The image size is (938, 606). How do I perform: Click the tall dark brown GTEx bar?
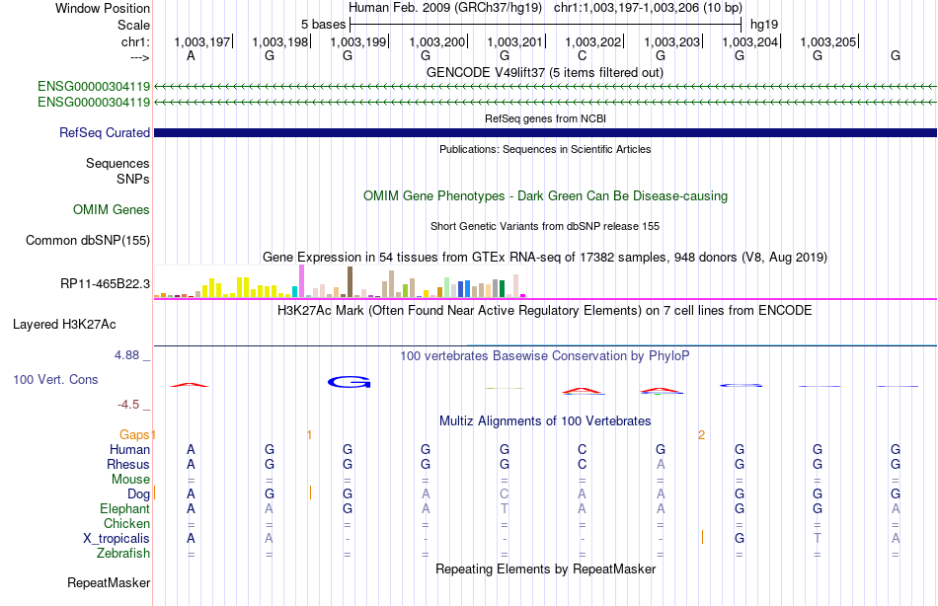pos(350,281)
